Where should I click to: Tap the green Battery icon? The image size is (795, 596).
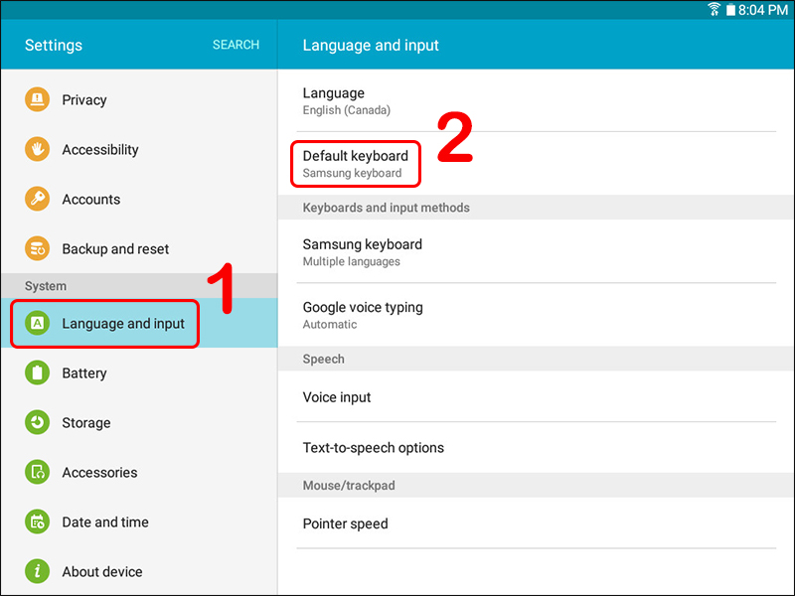click(37, 372)
